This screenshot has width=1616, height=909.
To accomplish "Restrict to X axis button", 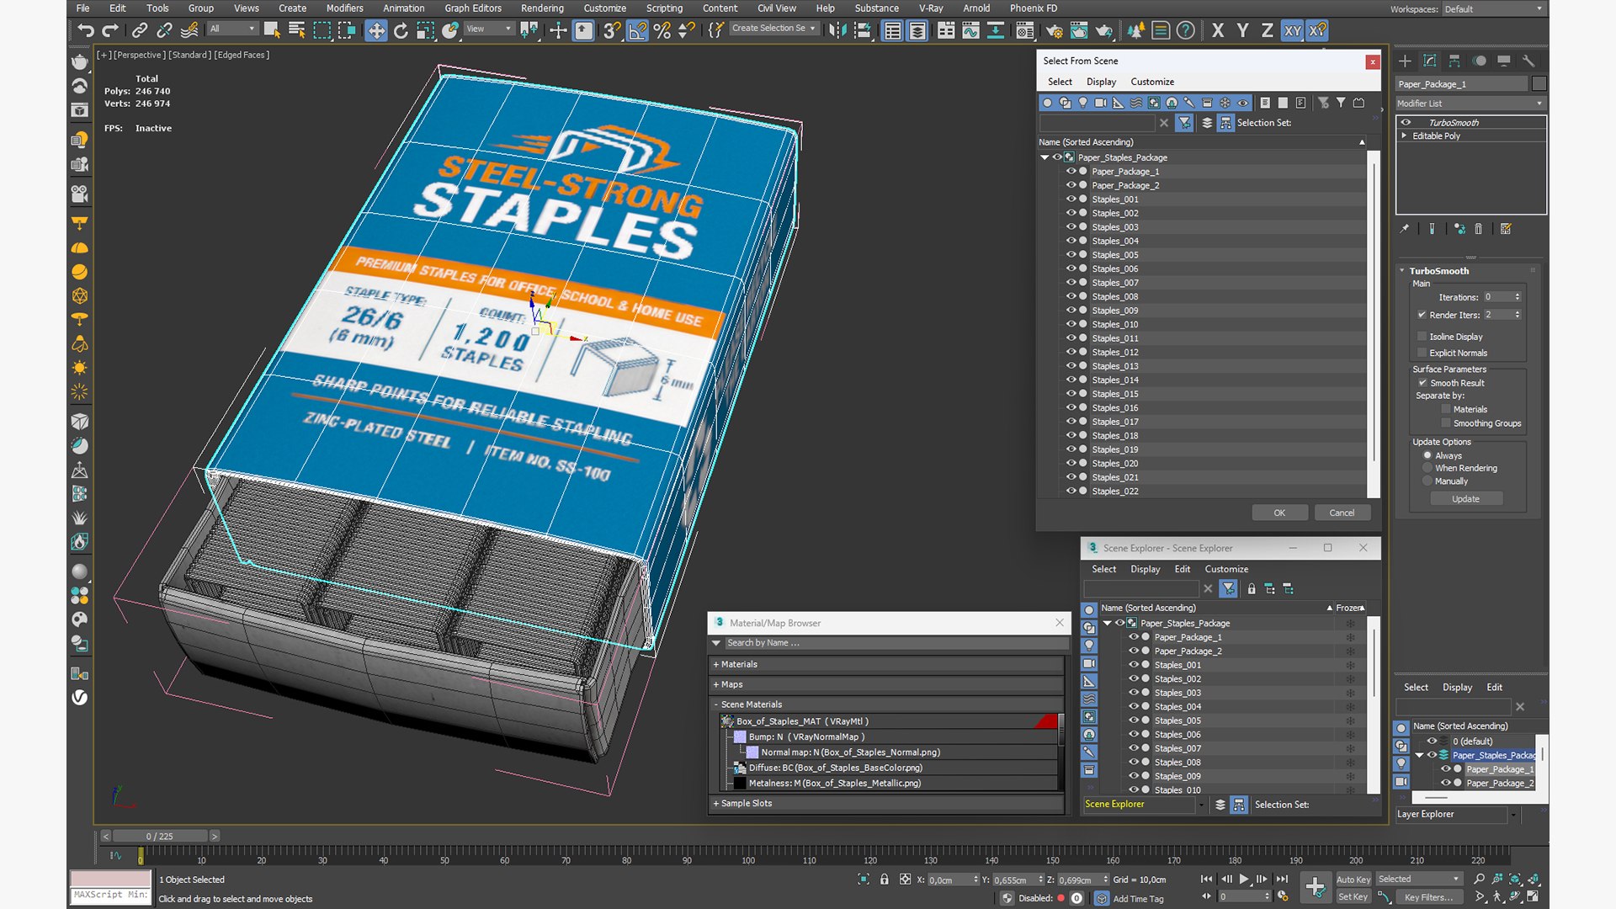I will coord(1218,30).
